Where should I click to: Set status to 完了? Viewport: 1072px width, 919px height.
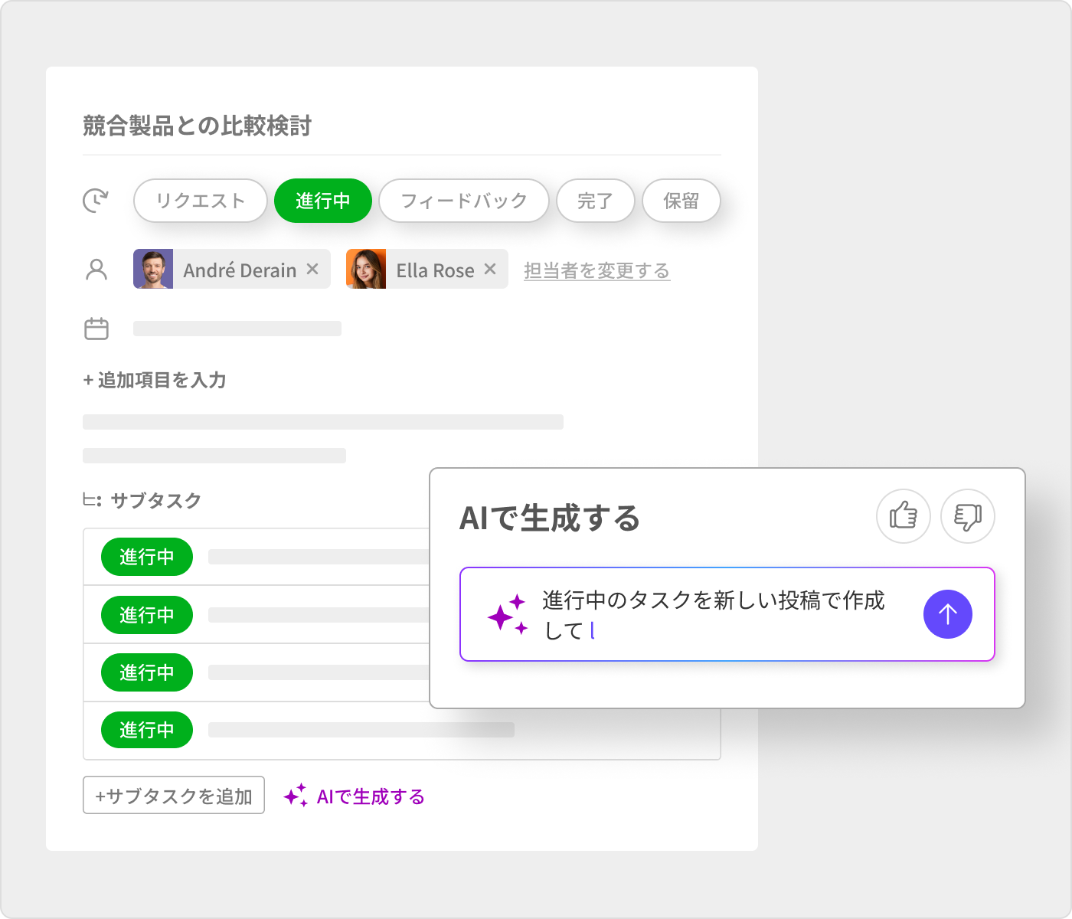[x=595, y=201]
